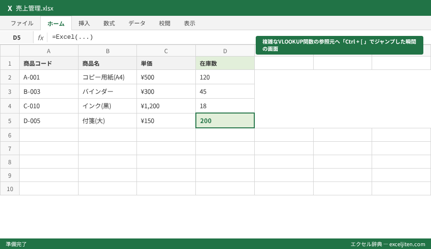Select stock cell showing 120
The image size is (431, 249).
tap(225, 77)
